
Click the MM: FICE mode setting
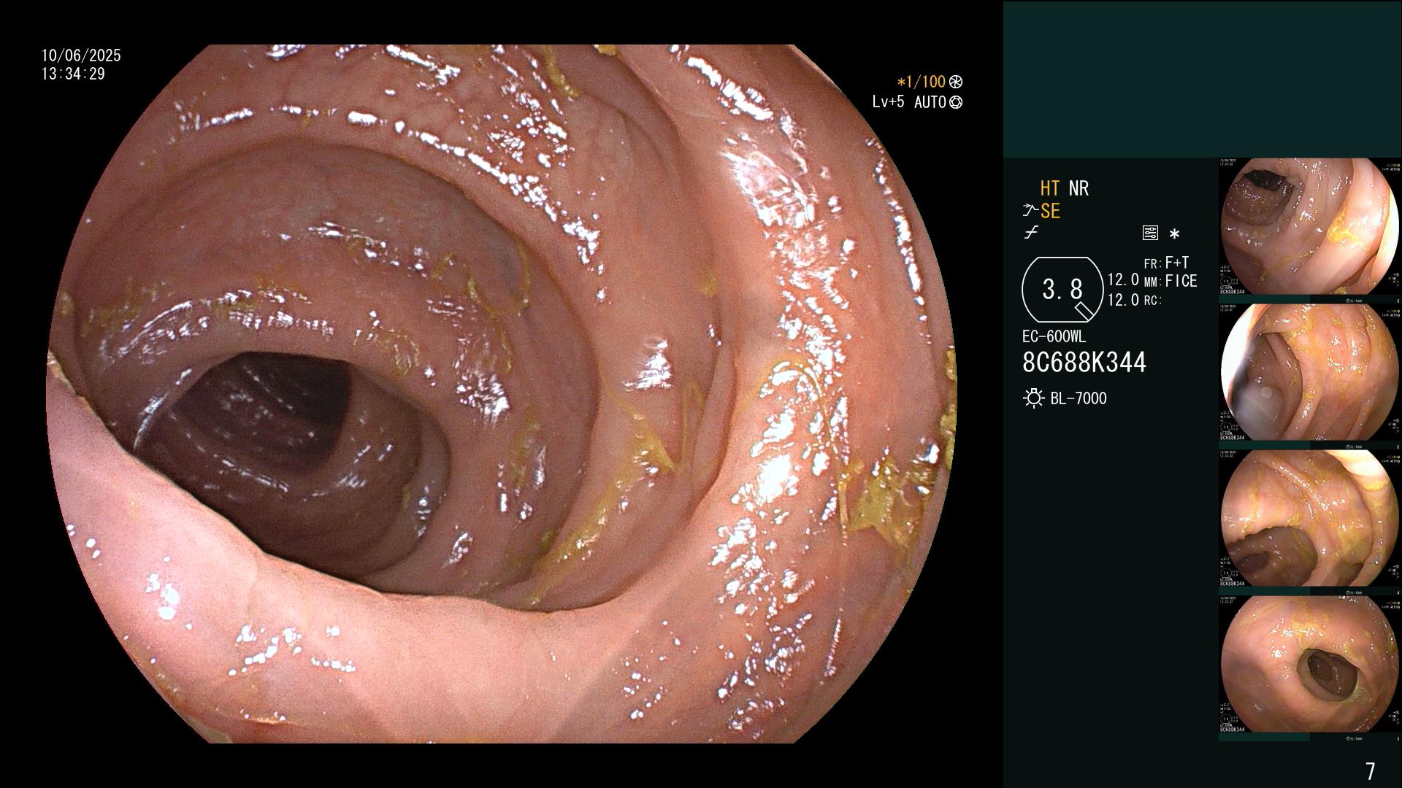point(1171,281)
